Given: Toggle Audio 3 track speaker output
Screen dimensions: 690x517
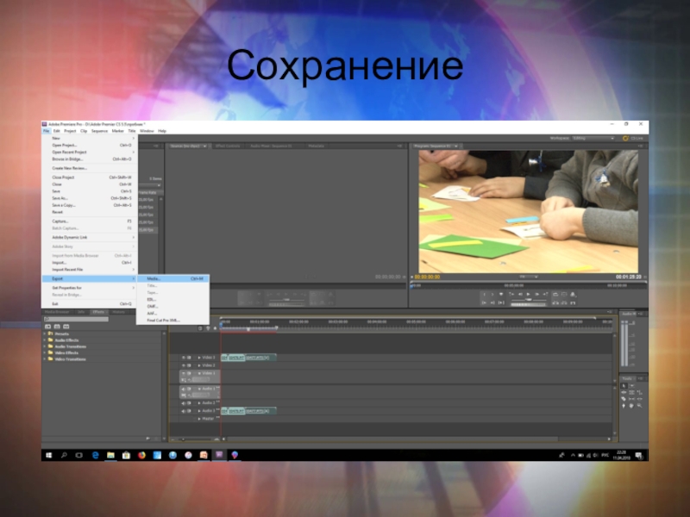Looking at the screenshot, I should (184, 411).
